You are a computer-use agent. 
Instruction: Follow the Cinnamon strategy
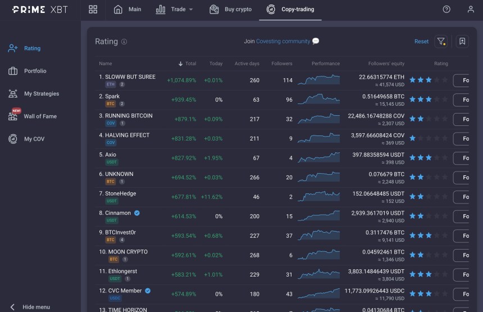tap(461, 216)
